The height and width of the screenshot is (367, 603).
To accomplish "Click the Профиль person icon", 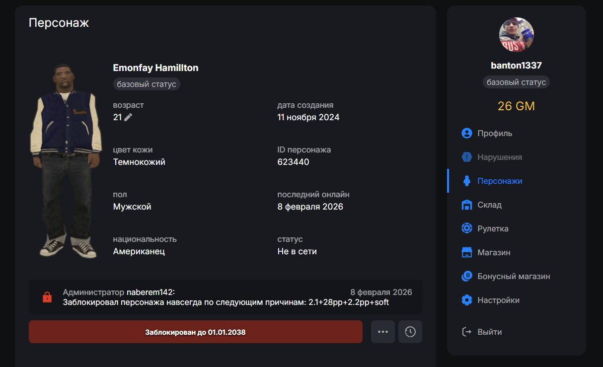I will click(x=466, y=133).
